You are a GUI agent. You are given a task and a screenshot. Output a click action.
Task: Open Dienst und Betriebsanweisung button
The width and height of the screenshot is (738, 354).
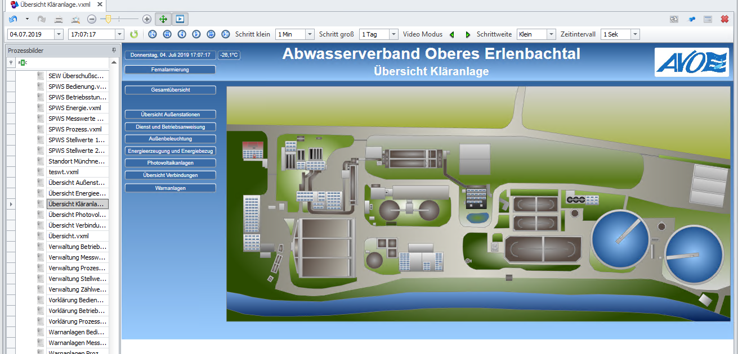click(x=170, y=127)
